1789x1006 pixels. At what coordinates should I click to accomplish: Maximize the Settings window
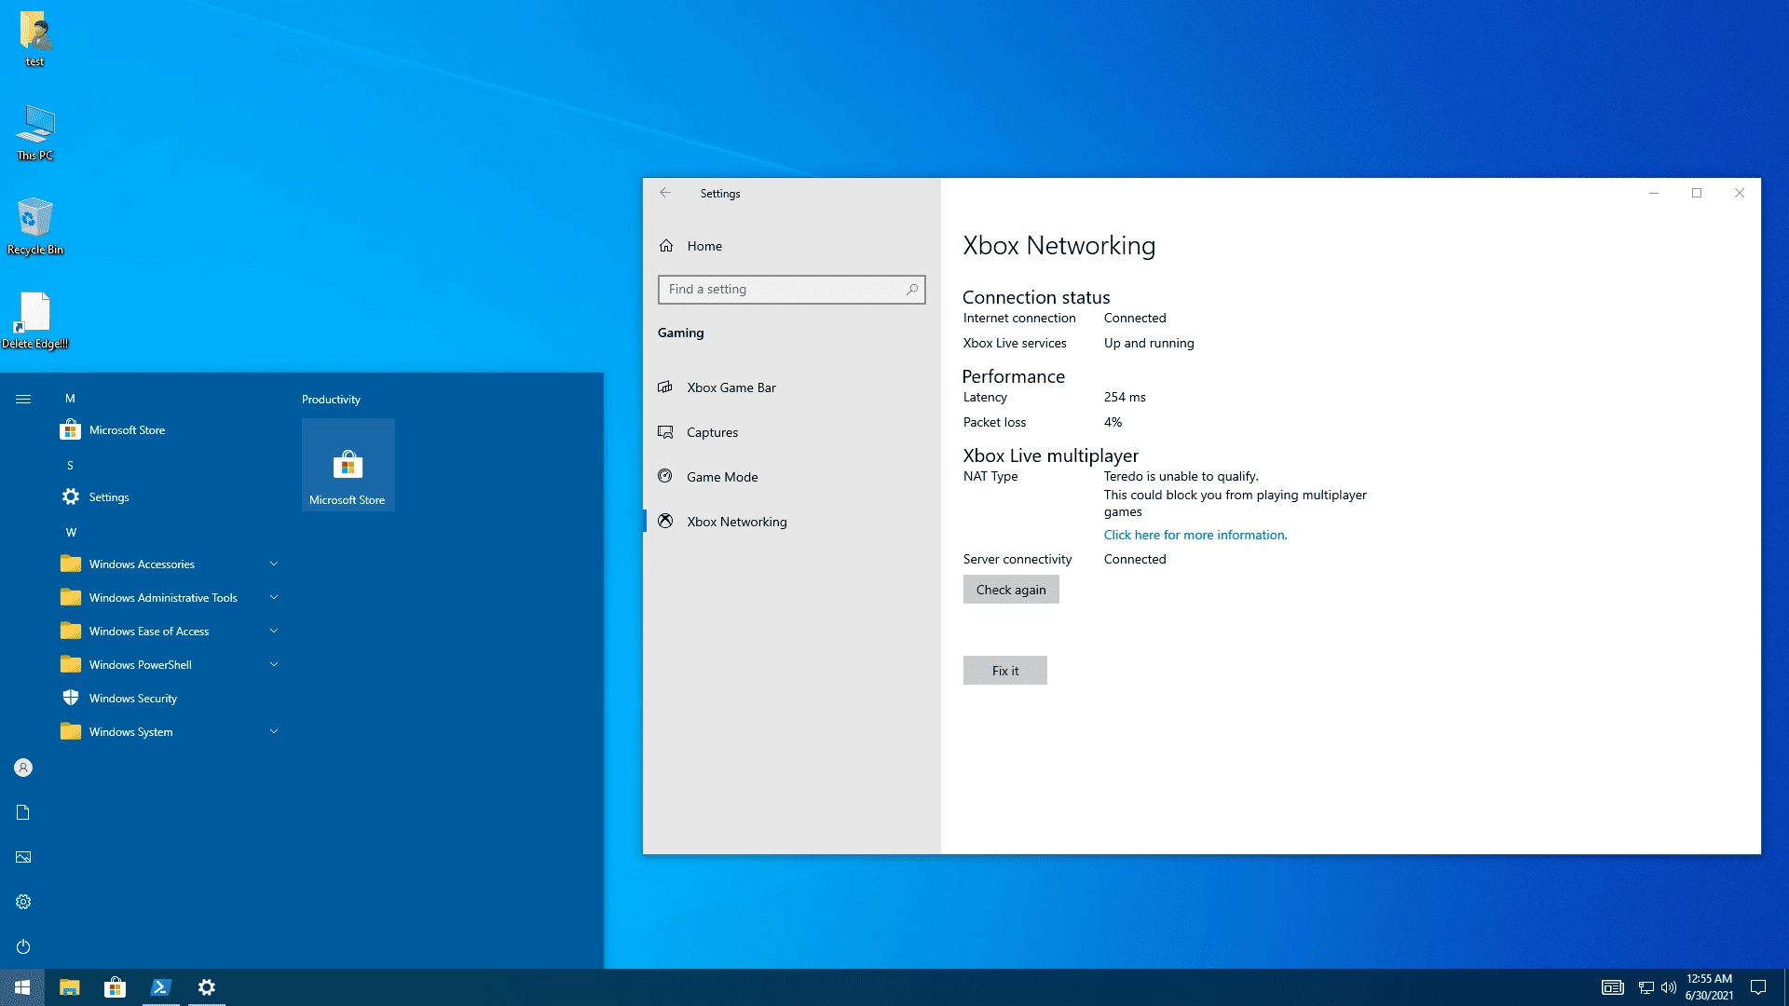pyautogui.click(x=1697, y=193)
